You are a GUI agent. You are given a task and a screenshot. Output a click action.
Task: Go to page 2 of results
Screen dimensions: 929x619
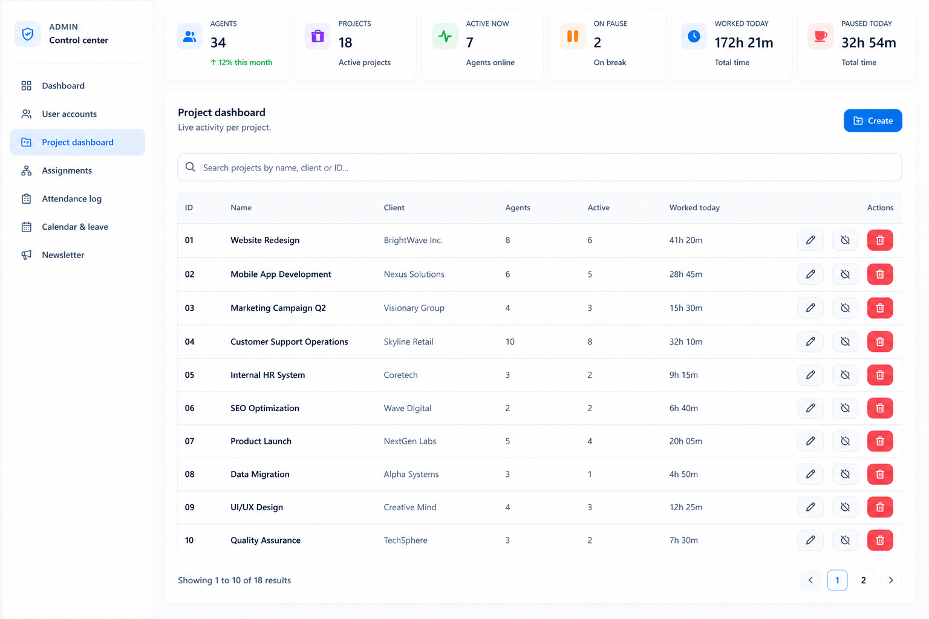tap(863, 580)
